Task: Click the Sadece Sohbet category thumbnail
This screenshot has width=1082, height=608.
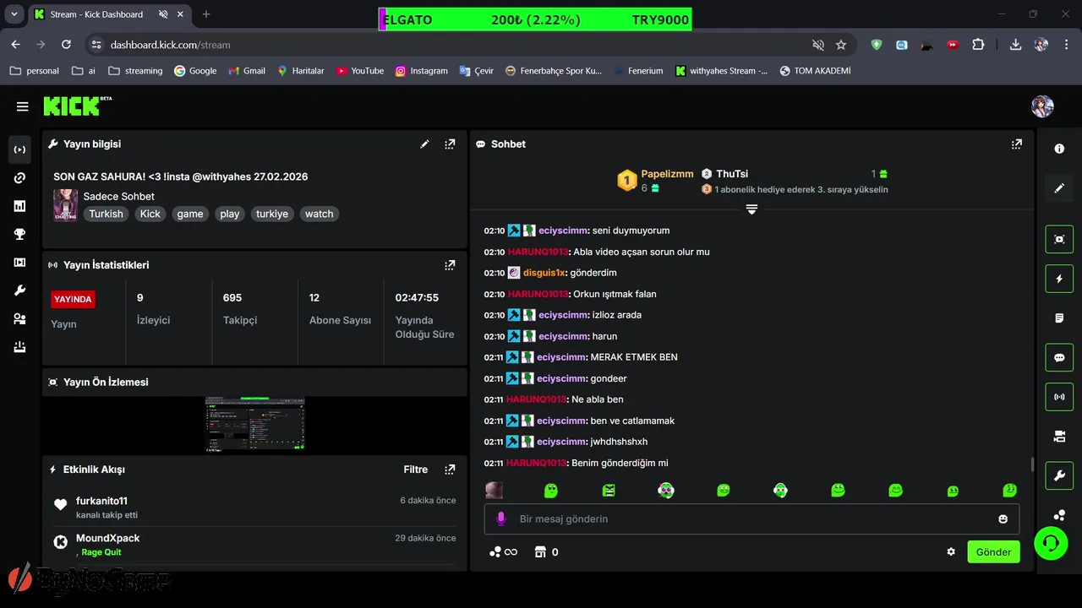Action: [x=65, y=205]
